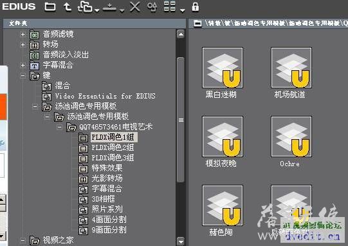Expand the 音频滤镜 folder
The width and height of the screenshot is (348, 246).
point(23,34)
